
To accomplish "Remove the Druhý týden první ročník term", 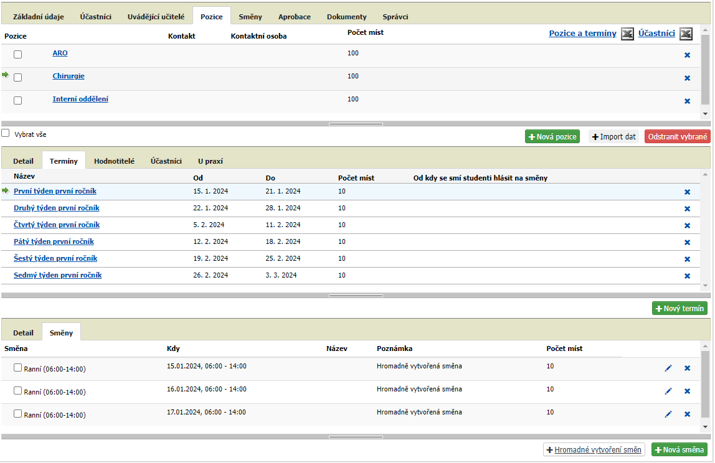I will tap(687, 208).
